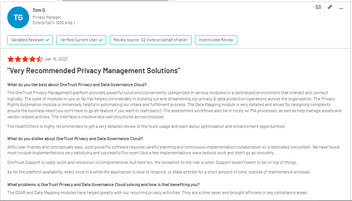Copy review link via chain icon

tap(330, 7)
